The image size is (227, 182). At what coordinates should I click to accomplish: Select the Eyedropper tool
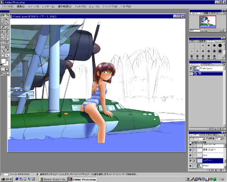pos(7,51)
